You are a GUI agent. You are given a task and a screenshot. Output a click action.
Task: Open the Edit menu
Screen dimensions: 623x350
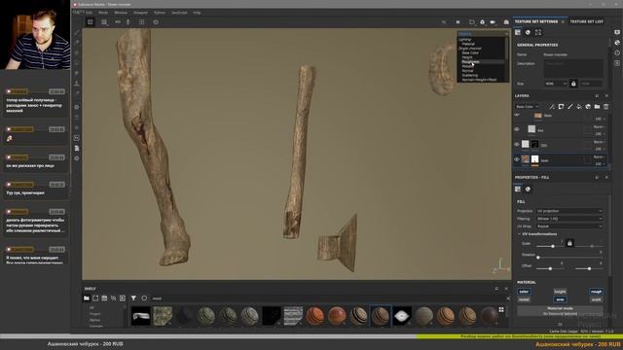[x=90, y=13]
